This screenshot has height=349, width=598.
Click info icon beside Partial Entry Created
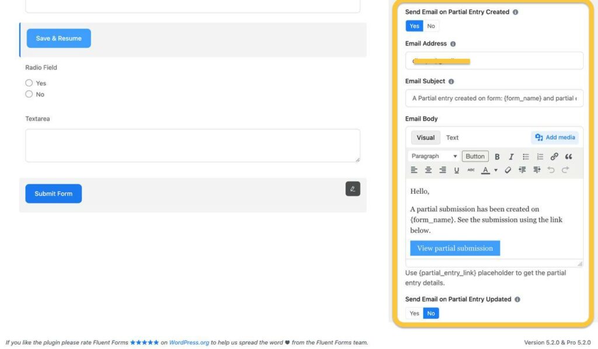[x=515, y=12]
